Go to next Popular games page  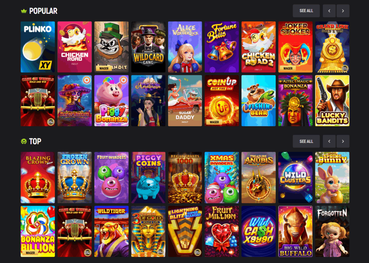[x=343, y=11]
